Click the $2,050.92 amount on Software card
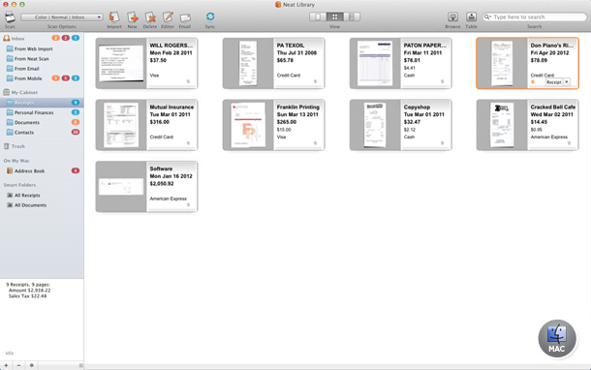This screenshot has width=591, height=370. pyautogui.click(x=162, y=184)
